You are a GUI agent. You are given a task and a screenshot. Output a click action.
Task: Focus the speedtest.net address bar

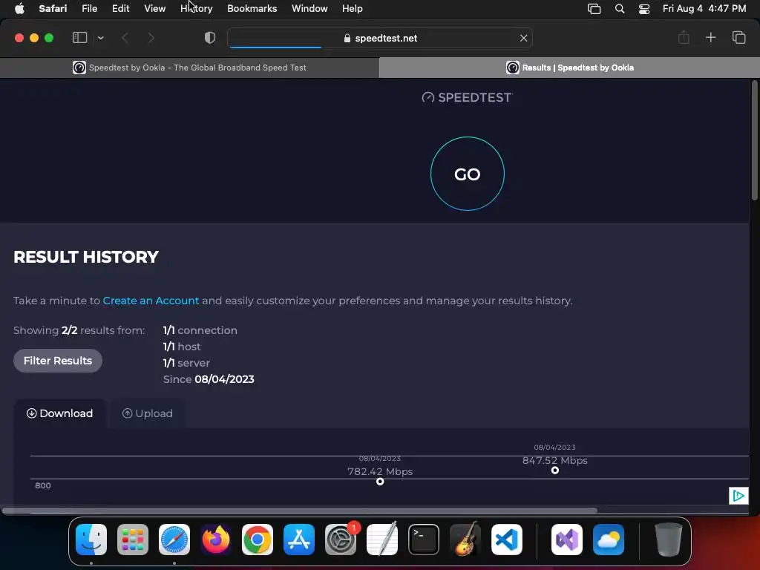coord(380,38)
